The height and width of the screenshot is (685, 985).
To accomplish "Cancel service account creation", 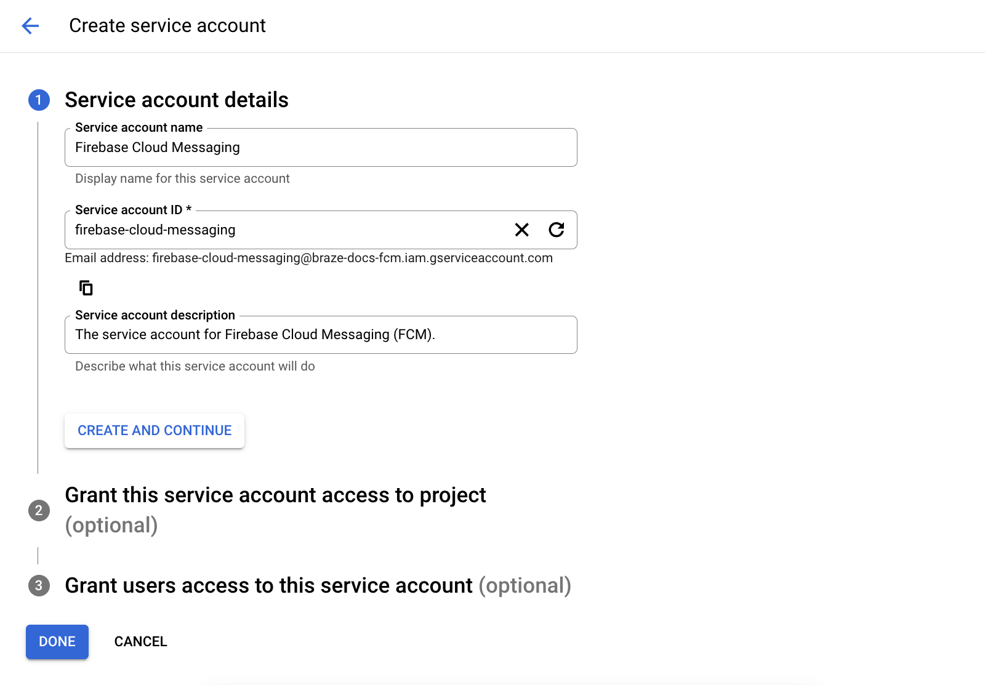I will pyautogui.click(x=141, y=642).
